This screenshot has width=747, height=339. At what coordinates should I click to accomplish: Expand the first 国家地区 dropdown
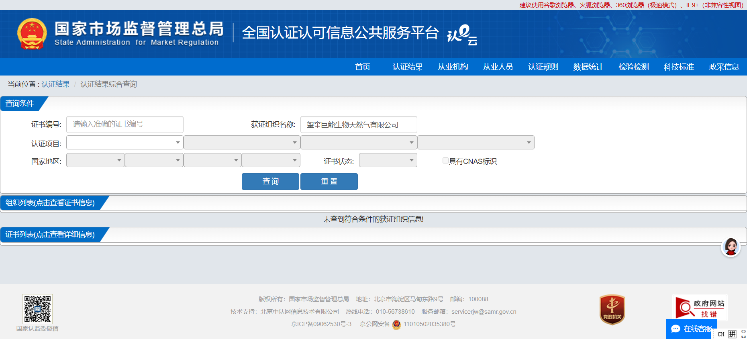click(x=95, y=160)
